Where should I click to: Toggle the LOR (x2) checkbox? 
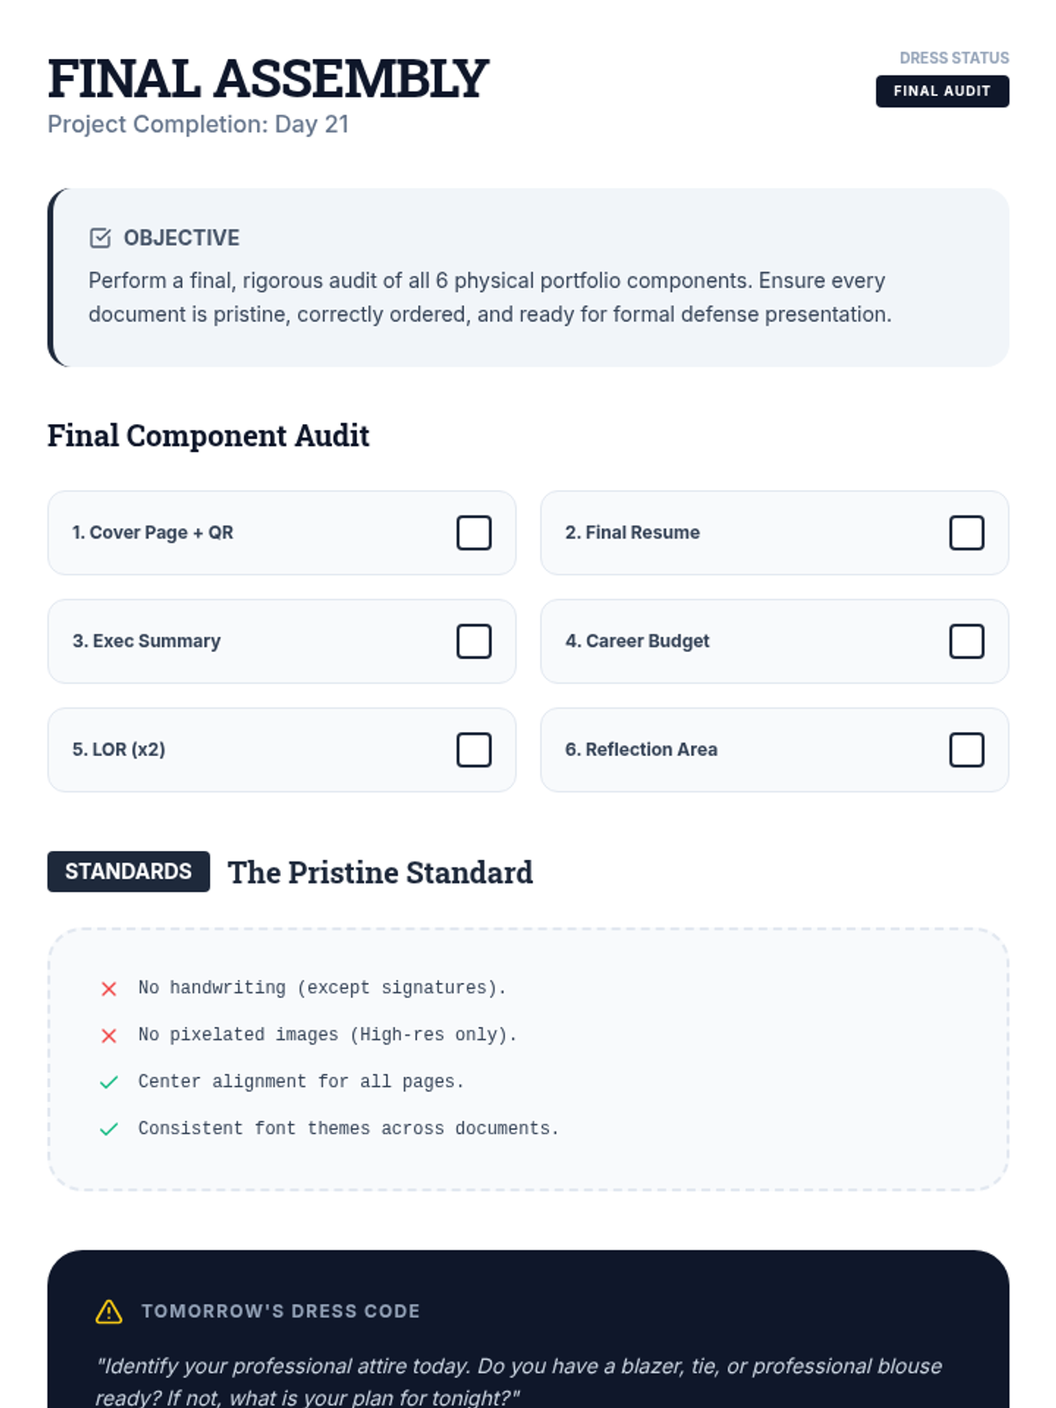point(473,750)
